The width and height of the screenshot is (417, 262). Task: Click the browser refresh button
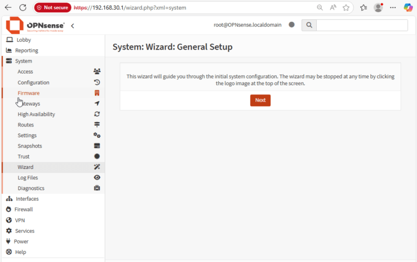pyautogui.click(x=23, y=7)
